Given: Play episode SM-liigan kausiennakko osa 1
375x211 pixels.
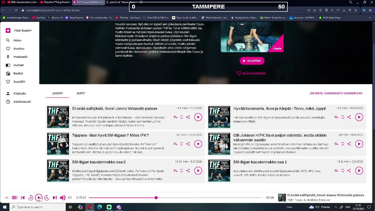Looking at the screenshot, I should 359,171.
